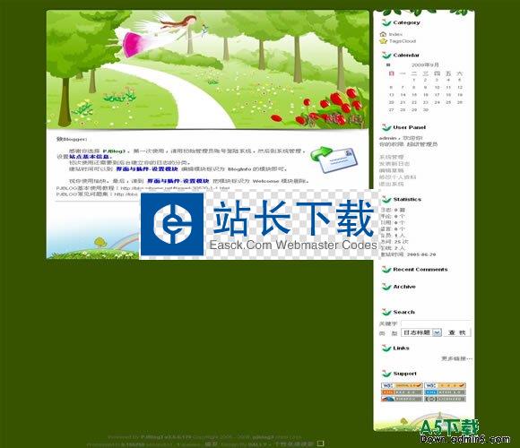Select day 30 in the calendar
520x448 pixels.
click(426, 109)
